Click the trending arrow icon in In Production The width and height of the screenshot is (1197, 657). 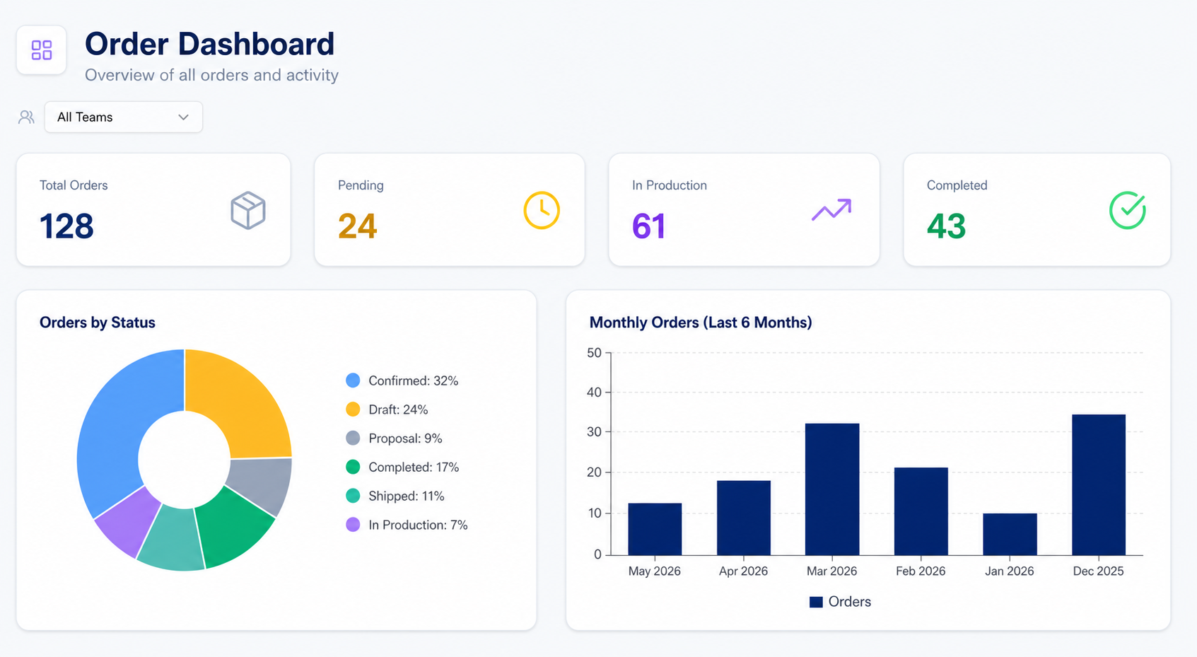click(831, 210)
